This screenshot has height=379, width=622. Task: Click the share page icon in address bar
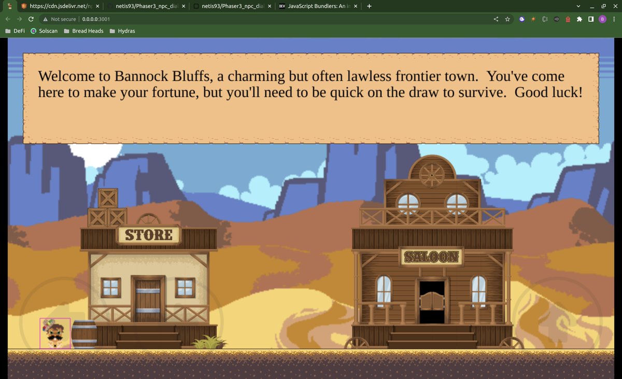(x=496, y=19)
